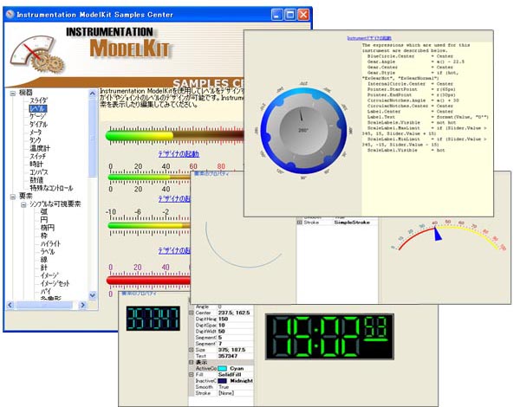Image resolution: width=520 pixels, height=407 pixels.
Task: Click the Midnight InactiveColor swatch
Action: coord(222,381)
